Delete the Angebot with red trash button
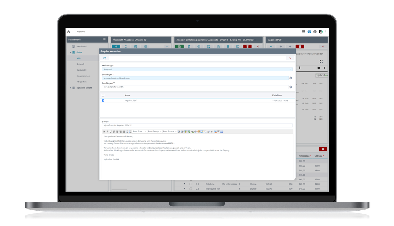Viewport: 394px width, 226px height. click(247, 46)
